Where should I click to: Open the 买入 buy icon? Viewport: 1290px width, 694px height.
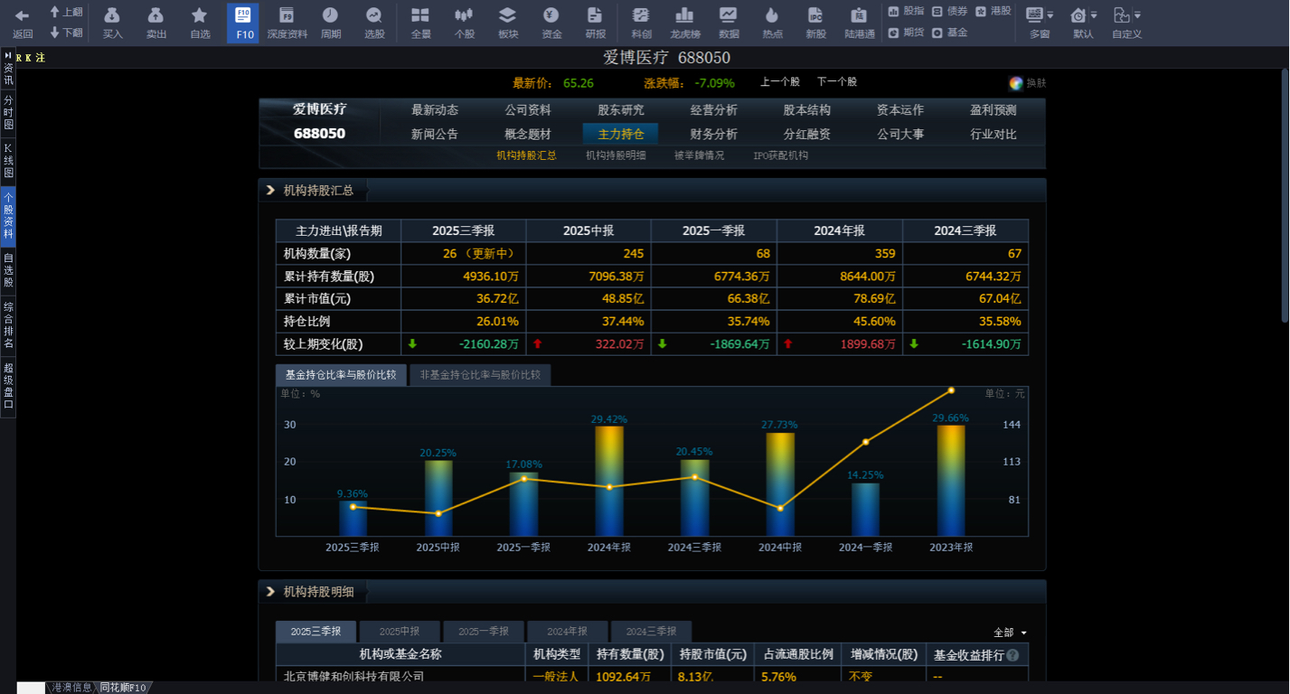tap(112, 15)
